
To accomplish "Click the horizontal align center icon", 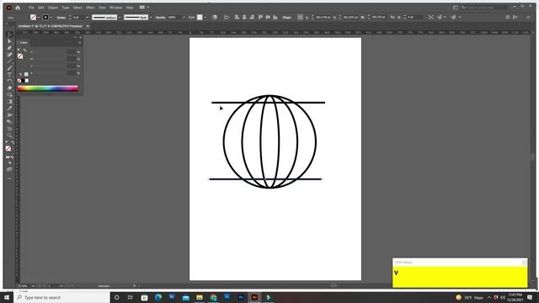I will point(244,17).
